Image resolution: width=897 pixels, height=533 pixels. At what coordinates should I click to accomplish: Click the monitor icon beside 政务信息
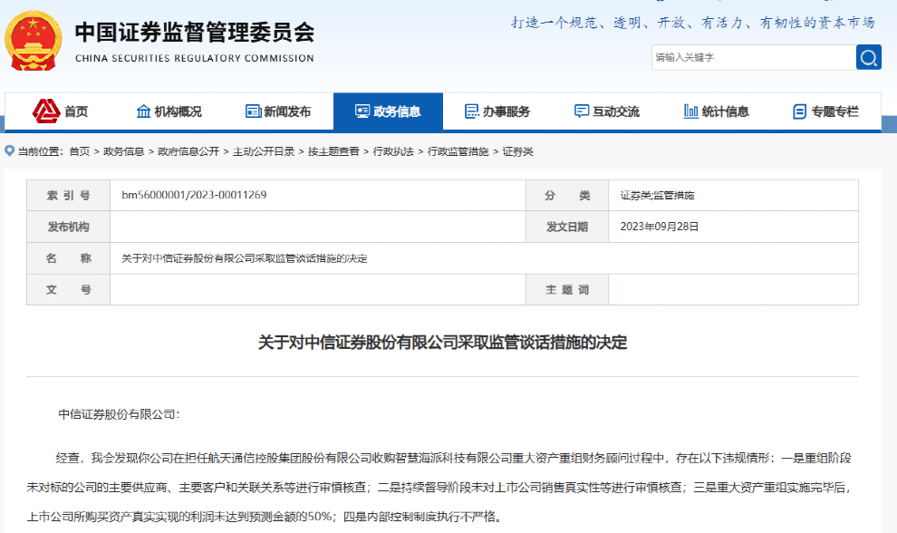(x=362, y=111)
